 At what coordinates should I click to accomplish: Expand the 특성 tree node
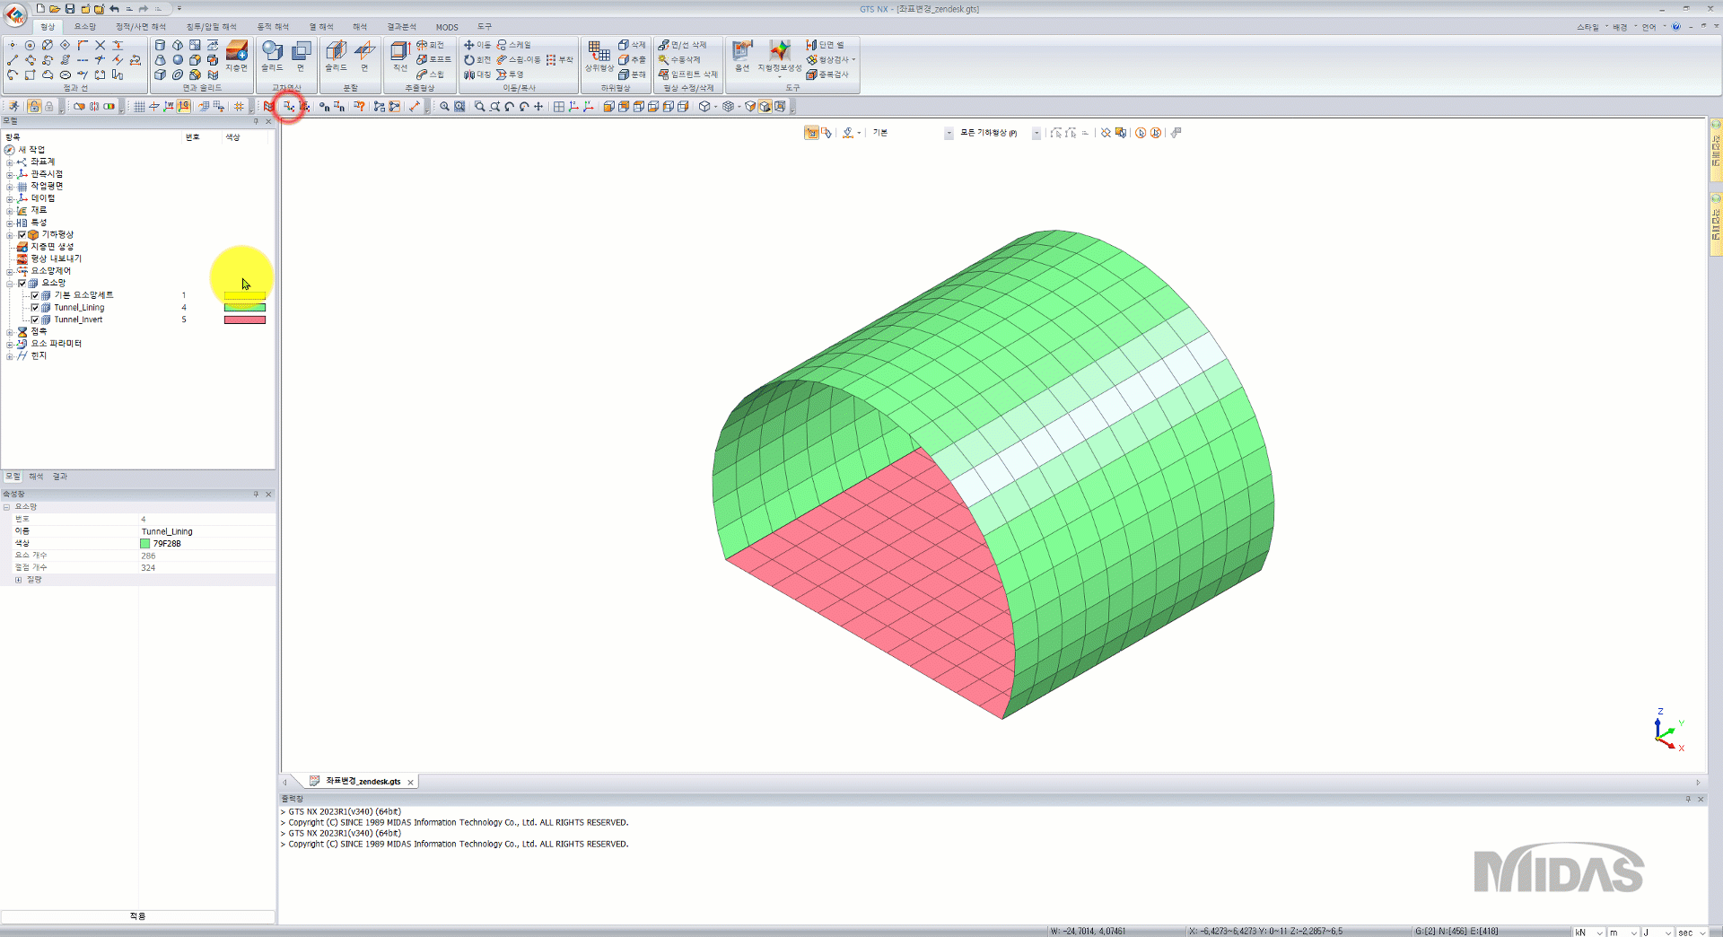(10, 223)
